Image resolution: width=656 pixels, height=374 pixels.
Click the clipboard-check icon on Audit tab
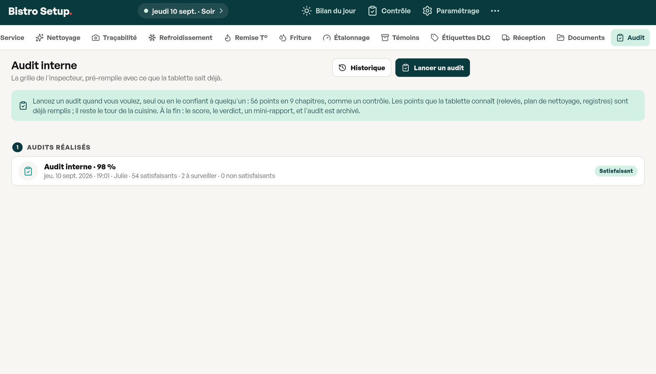click(620, 38)
